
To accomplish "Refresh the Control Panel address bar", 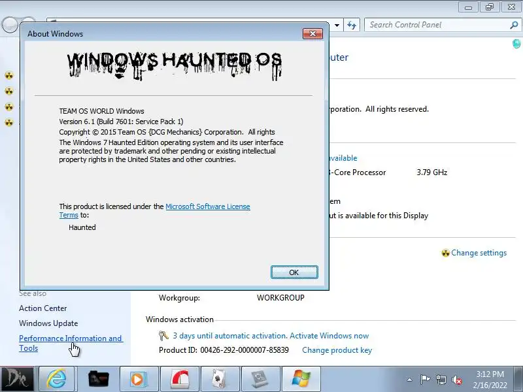I will pyautogui.click(x=352, y=25).
